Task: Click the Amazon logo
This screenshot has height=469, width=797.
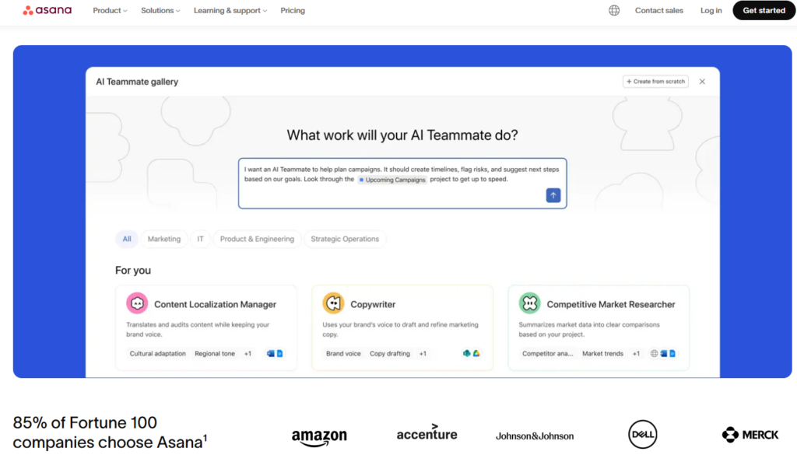Action: pyautogui.click(x=319, y=436)
